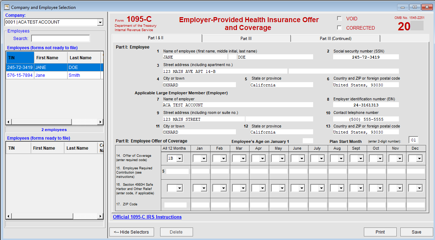Click left arrow of not-ready list scrollbar
Viewport: 435px width, 240px height.
pos(9,122)
